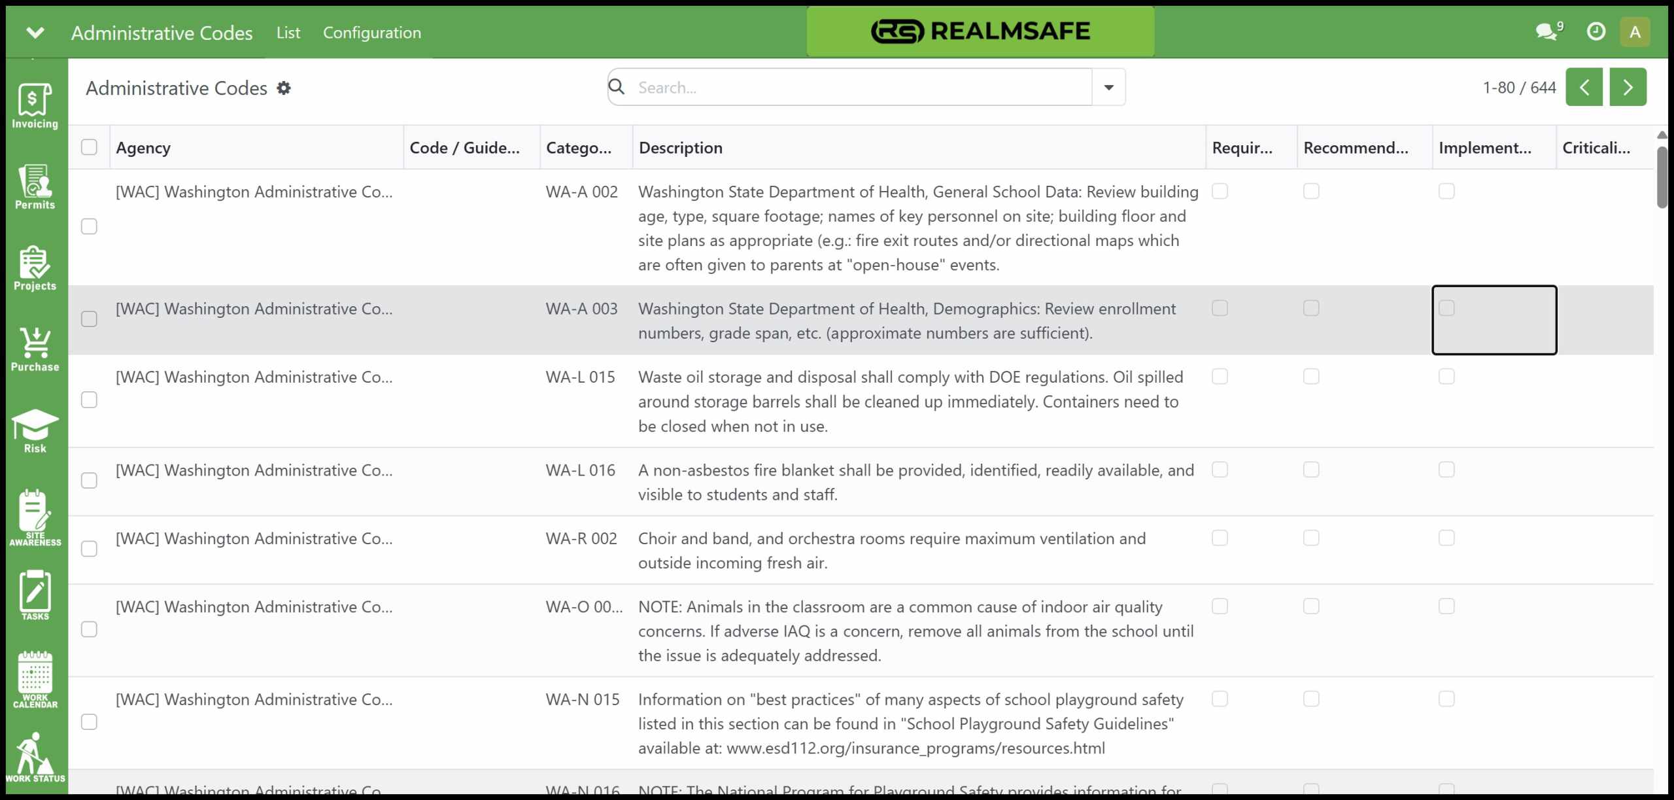
Task: Open the List menu
Action: pos(288,33)
